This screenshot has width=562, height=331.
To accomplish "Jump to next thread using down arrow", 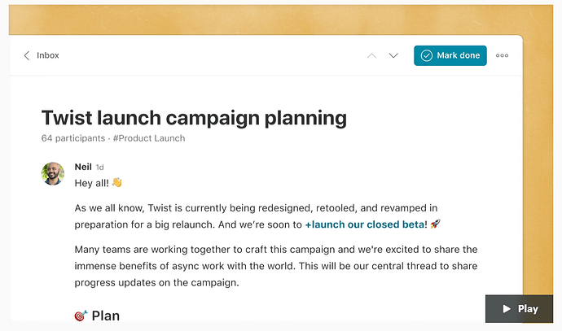I will (x=393, y=55).
